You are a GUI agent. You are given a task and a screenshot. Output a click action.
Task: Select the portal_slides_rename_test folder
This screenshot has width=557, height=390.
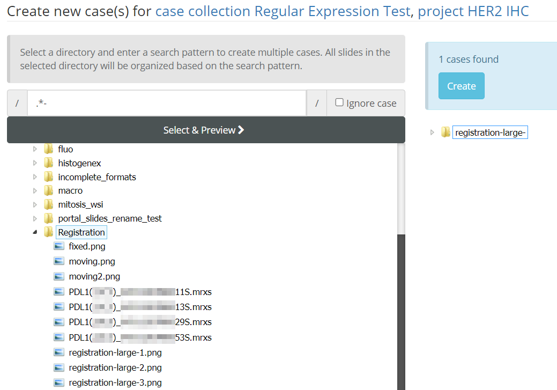110,218
